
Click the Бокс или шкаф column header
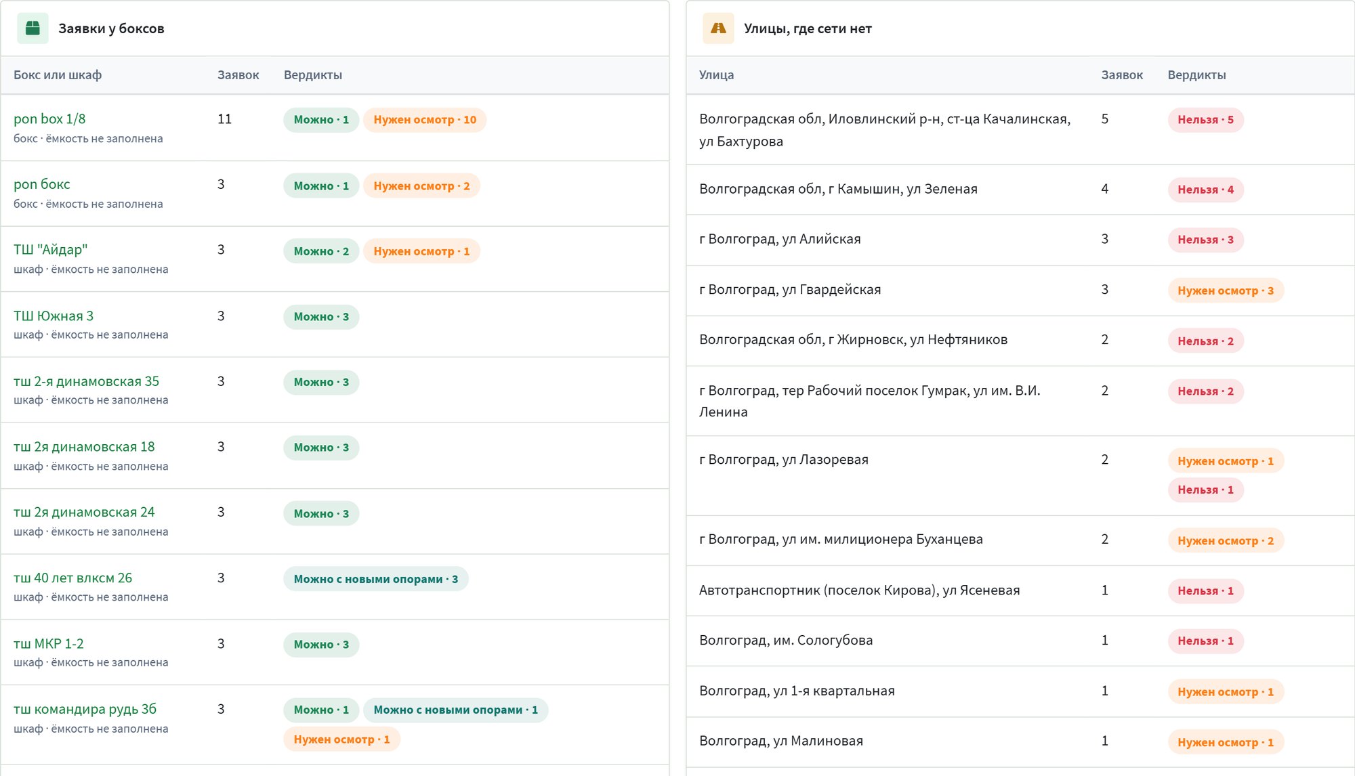(x=58, y=75)
